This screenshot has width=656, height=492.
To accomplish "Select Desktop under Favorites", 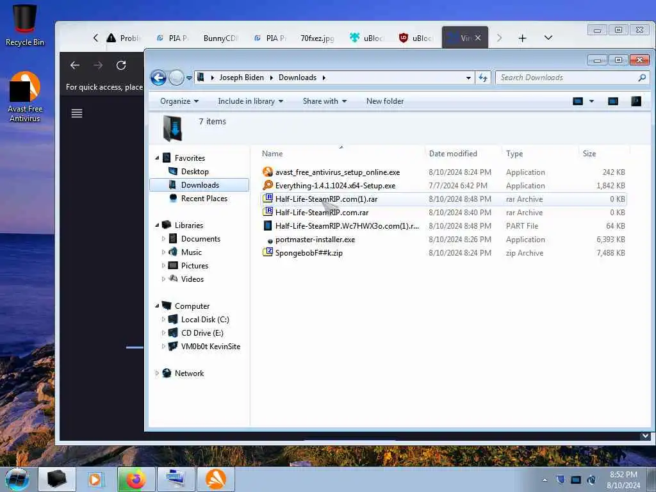I will click(x=195, y=172).
